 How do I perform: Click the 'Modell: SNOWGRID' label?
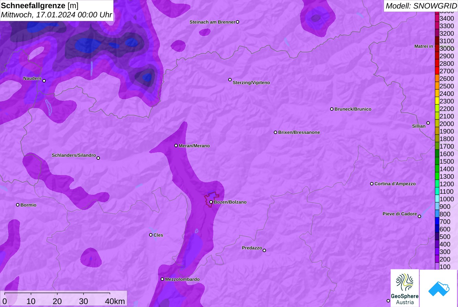tap(421, 6)
